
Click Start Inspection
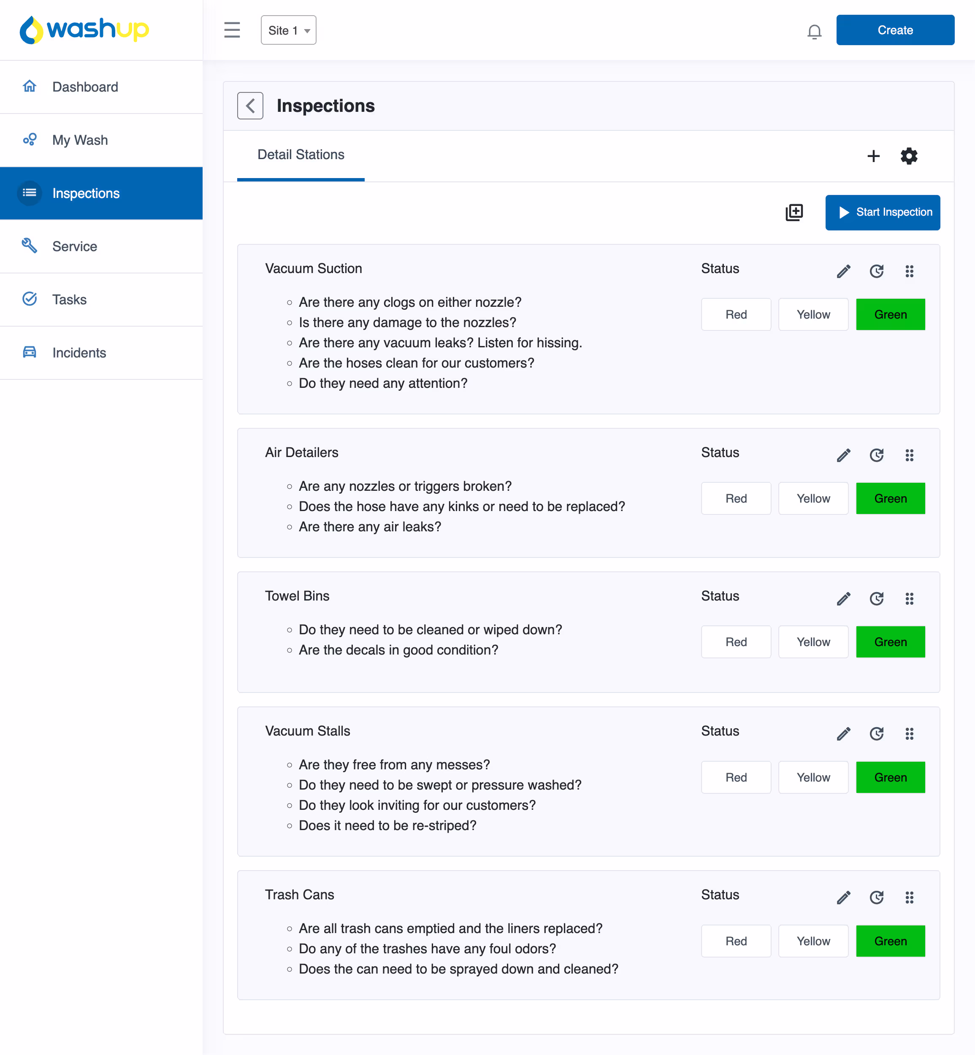[883, 213]
